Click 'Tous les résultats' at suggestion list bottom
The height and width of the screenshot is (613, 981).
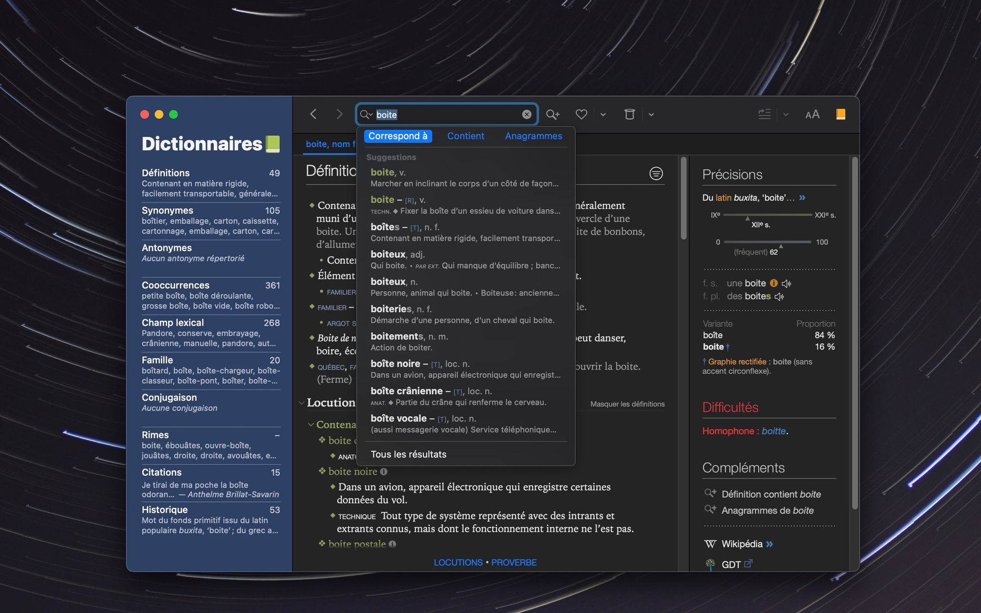(409, 454)
